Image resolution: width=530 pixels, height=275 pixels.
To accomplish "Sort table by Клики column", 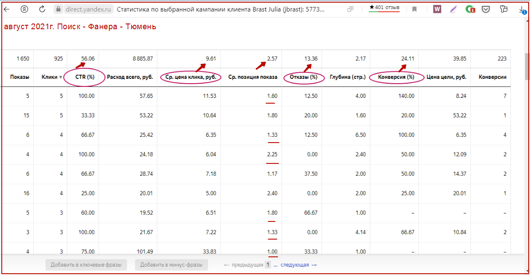I will [50, 77].
